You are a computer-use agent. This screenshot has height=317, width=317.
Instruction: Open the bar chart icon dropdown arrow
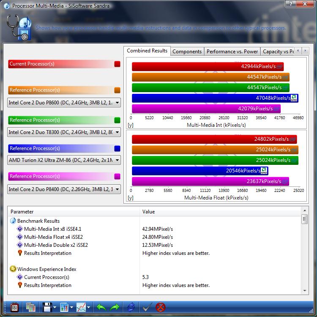(71, 308)
